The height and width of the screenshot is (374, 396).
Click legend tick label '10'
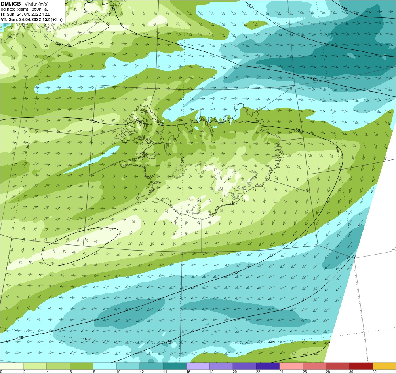[118, 372]
